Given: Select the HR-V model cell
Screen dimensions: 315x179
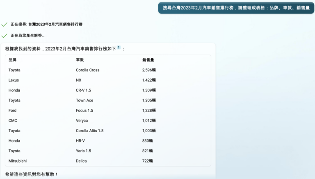Looking at the screenshot, I should [x=80, y=141].
